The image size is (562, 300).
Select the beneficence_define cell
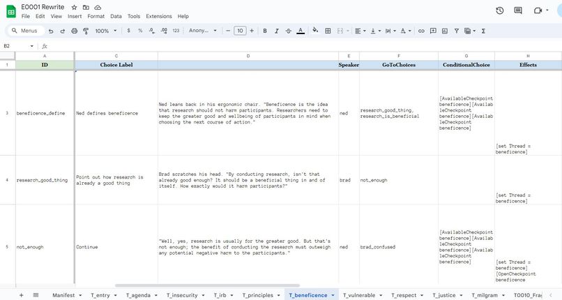pos(45,113)
